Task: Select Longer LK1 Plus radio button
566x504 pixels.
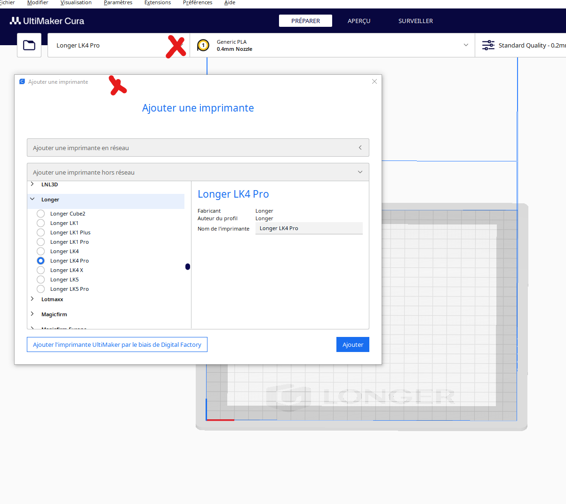Action: [x=41, y=232]
